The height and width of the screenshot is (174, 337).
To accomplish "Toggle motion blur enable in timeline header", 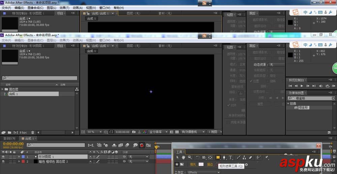I will point(127,145).
